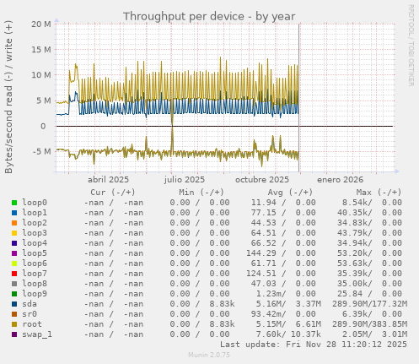
Task: Click the loop4 dark blue swatch
Action: click(x=14, y=243)
